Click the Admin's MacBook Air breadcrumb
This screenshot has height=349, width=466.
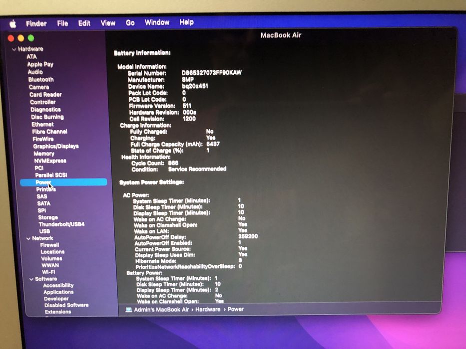click(x=161, y=310)
